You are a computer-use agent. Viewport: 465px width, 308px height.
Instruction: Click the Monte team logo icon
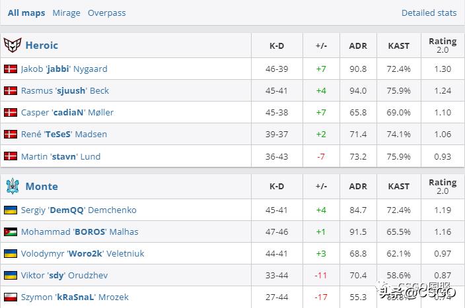[13, 187]
